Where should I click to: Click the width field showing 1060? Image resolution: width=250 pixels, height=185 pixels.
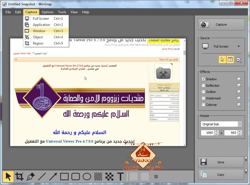pos(208,133)
